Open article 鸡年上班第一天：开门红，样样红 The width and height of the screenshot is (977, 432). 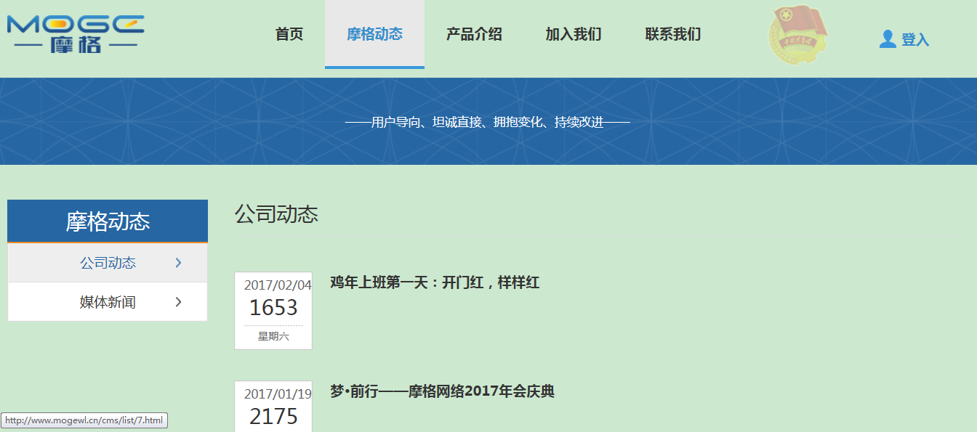(x=435, y=282)
